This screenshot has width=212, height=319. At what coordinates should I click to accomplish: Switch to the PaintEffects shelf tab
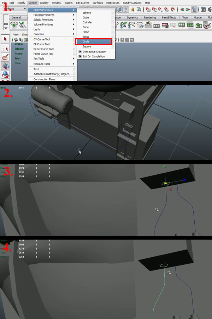click(169, 17)
